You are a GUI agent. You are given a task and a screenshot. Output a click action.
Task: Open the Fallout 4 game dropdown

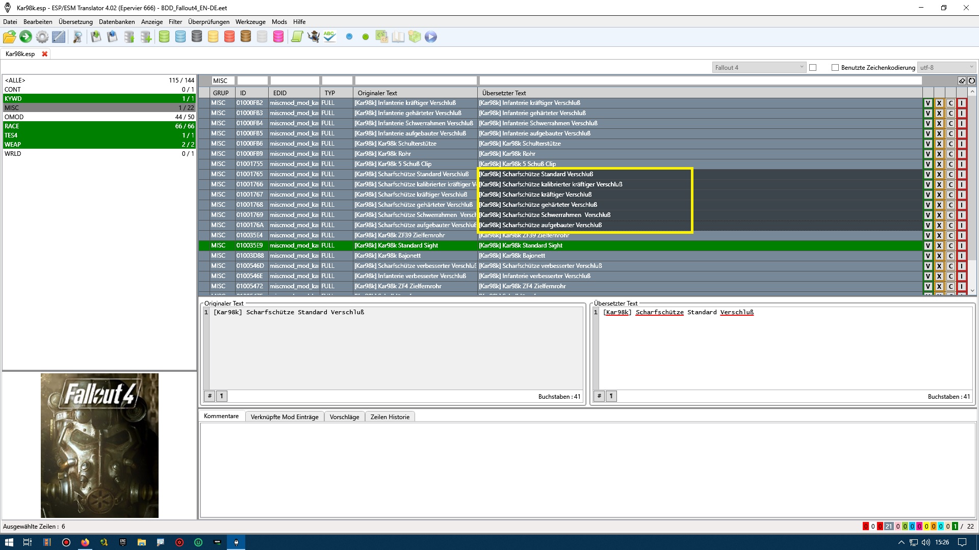coord(759,67)
